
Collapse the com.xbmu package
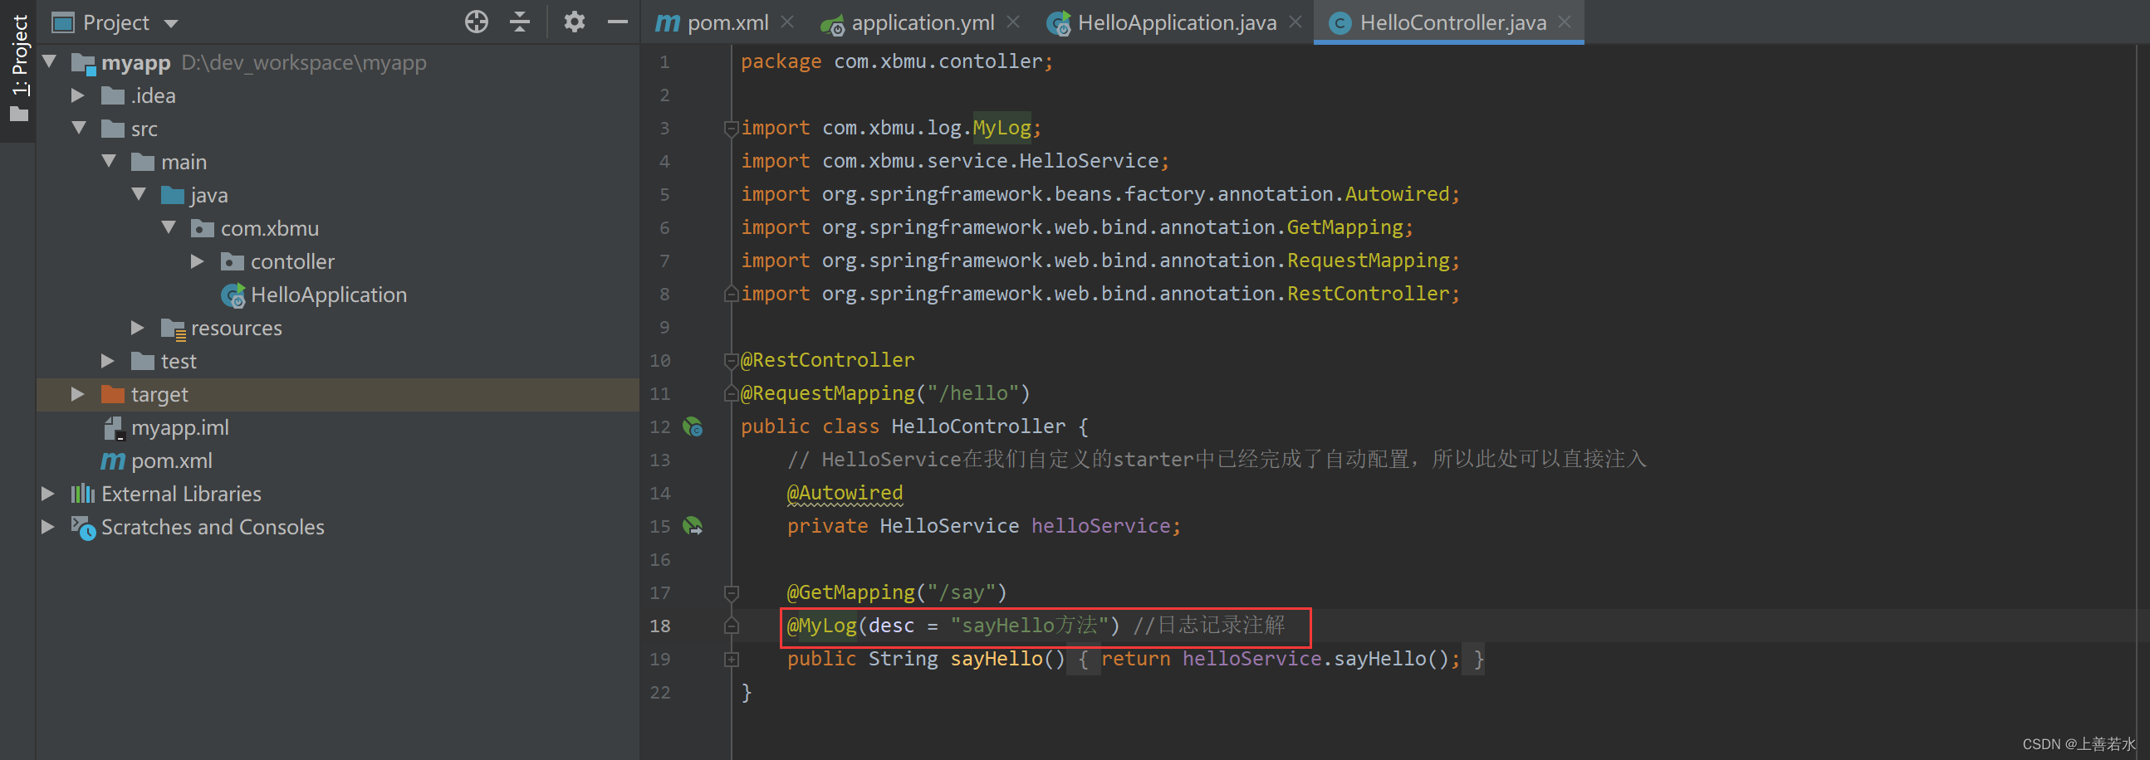coord(169,227)
